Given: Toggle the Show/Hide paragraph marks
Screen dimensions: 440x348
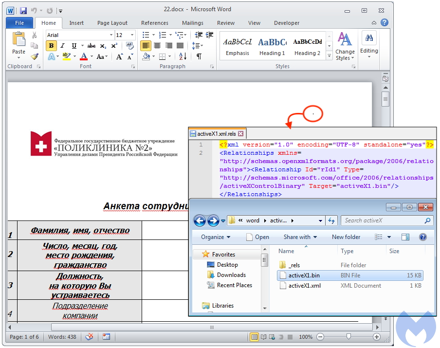Looking at the screenshot, I should pyautogui.click(x=199, y=55).
